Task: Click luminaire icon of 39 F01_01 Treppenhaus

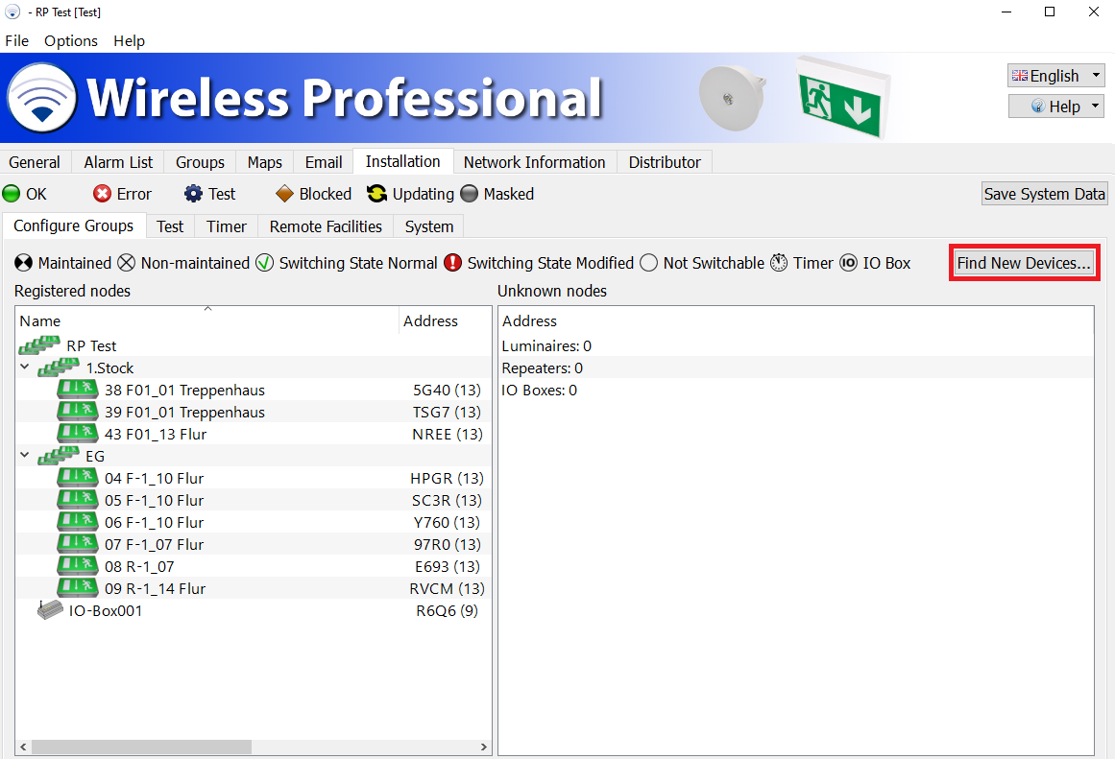Action: tap(78, 412)
